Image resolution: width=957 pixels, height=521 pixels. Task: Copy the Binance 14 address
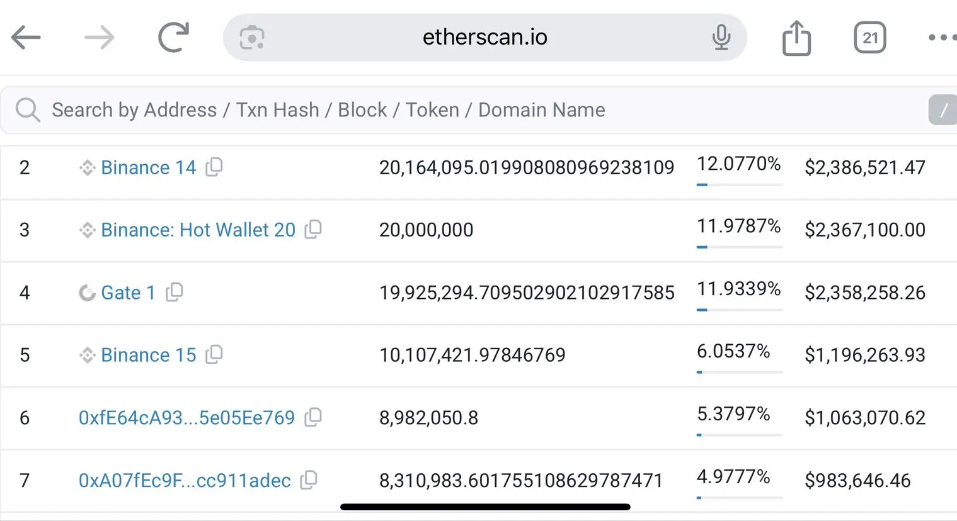click(x=214, y=167)
